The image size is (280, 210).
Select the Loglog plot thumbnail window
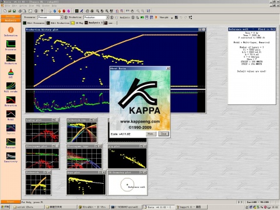42,130
